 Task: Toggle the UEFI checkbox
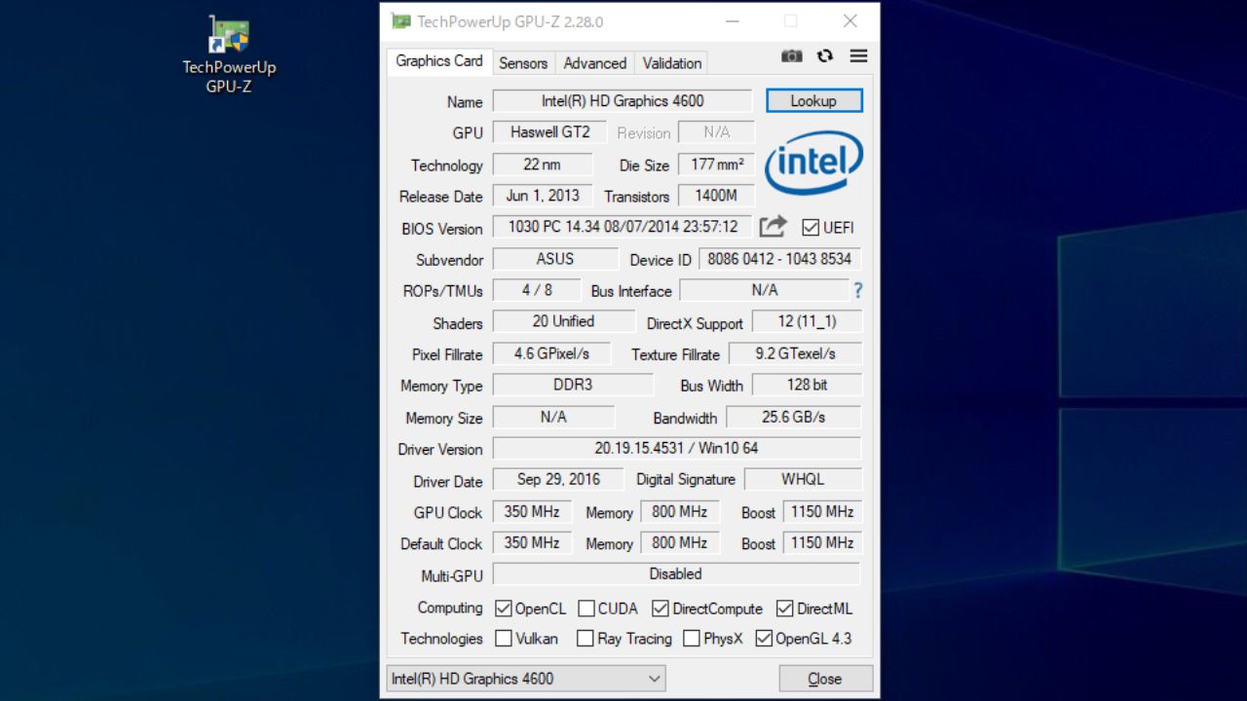coord(811,228)
